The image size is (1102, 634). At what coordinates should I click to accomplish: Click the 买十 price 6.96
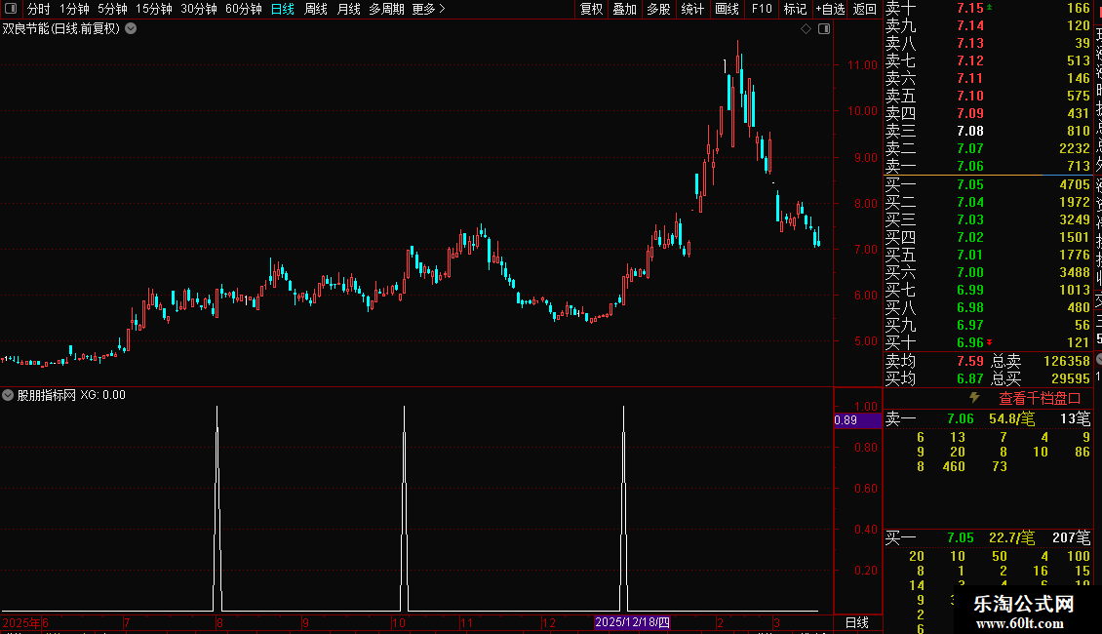click(970, 343)
